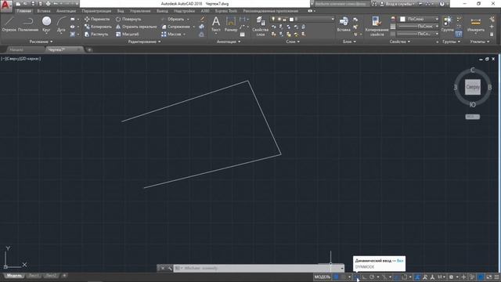Create new drawing tab with plus button
The image size is (501, 282).
coord(89,49)
